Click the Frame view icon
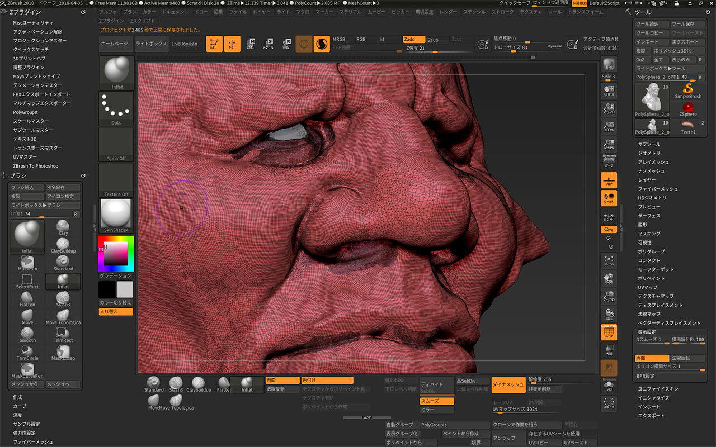This screenshot has height=447, width=716. coord(609,261)
